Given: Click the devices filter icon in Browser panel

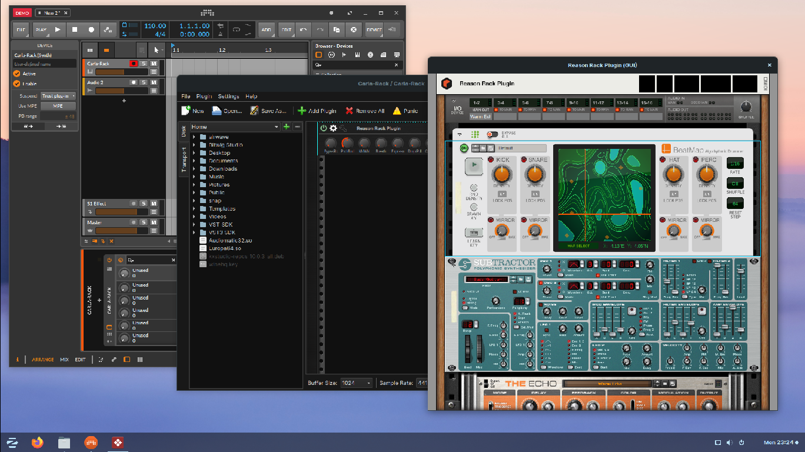Looking at the screenshot, I should (x=319, y=55).
